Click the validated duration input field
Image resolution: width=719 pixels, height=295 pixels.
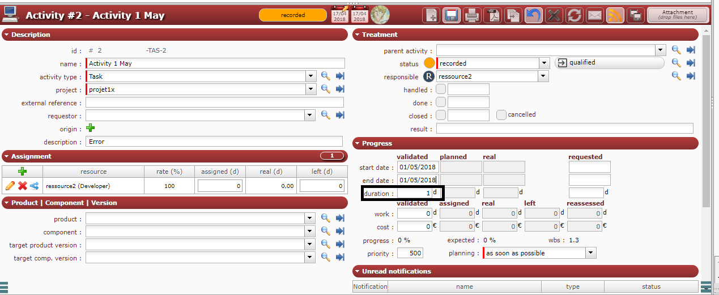[414, 193]
